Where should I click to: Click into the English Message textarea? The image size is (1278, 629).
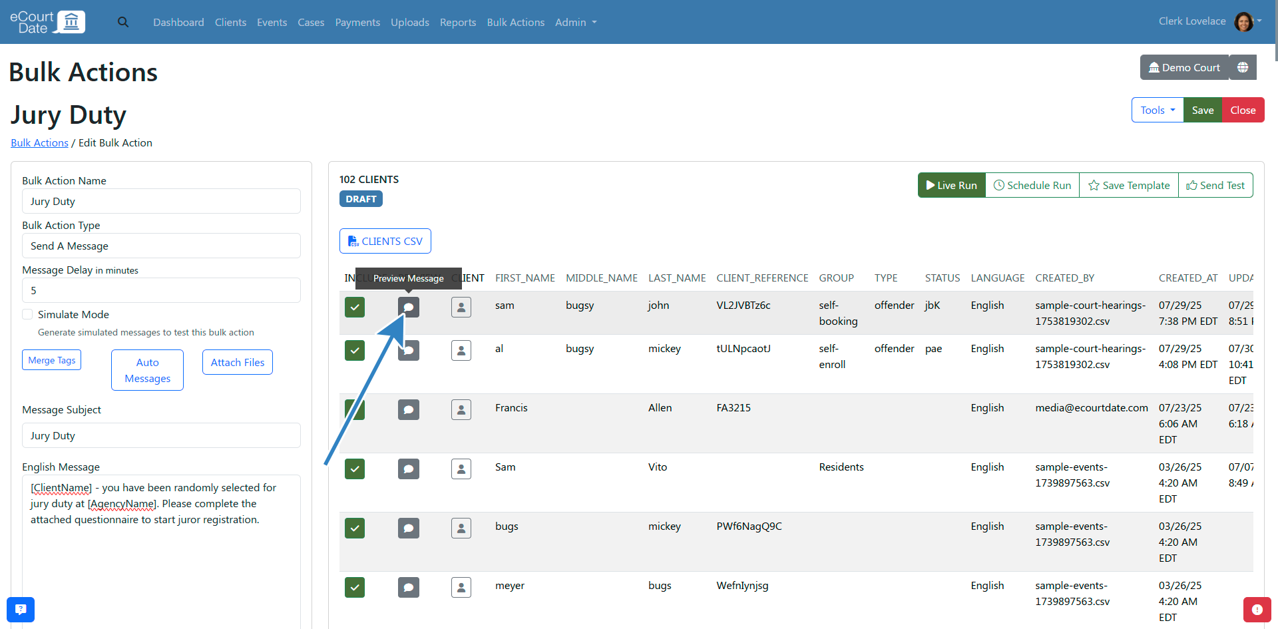pos(161,551)
